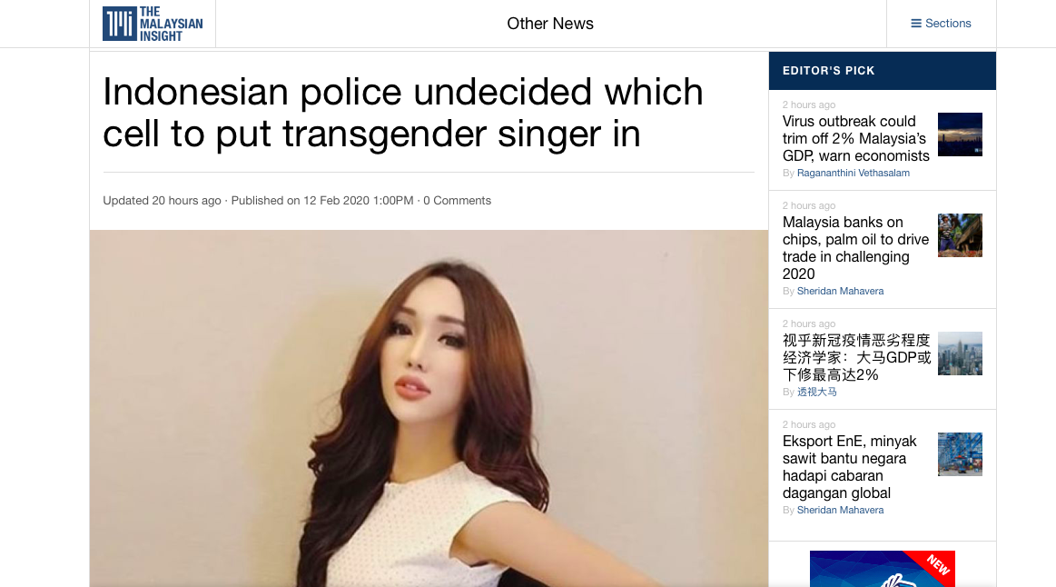Click the article headline about transgender singer
Screen dimensions: 1056x587
pos(403,113)
